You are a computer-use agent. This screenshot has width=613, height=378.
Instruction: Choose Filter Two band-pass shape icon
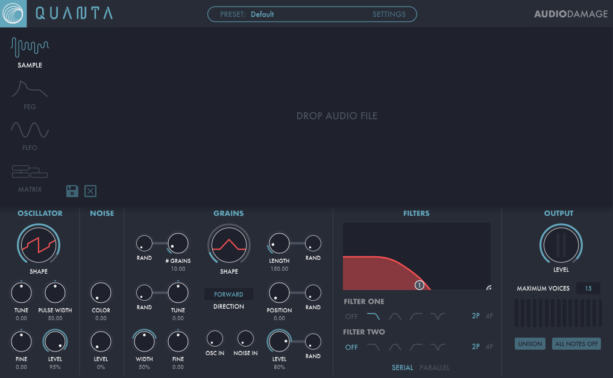[395, 347]
